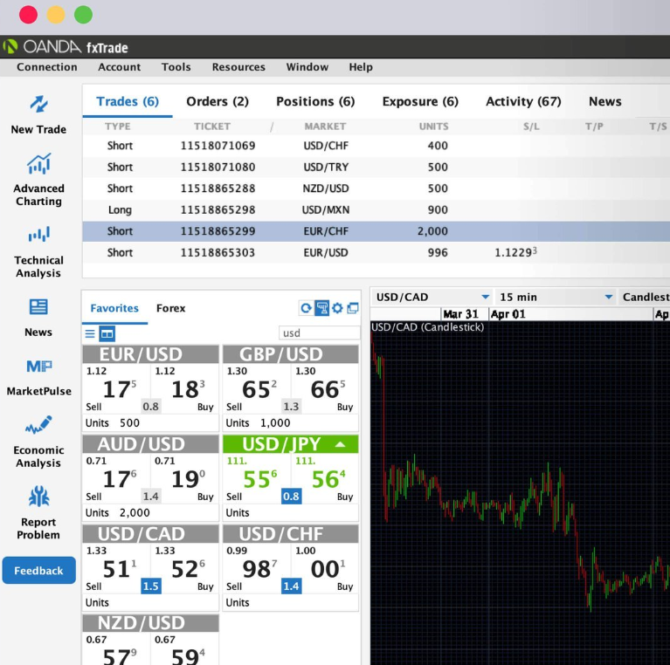The image size is (670, 665).
Task: Click the Feedback button
Action: tap(39, 570)
